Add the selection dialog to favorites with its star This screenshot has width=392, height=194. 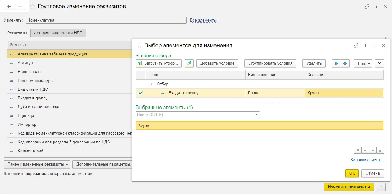(x=139, y=45)
